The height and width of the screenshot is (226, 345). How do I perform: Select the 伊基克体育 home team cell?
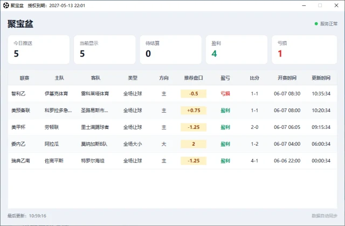click(x=56, y=94)
